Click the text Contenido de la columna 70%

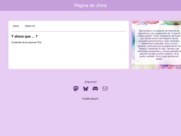26,42
